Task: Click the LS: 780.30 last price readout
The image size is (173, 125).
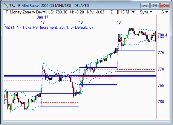Action: 58,12
